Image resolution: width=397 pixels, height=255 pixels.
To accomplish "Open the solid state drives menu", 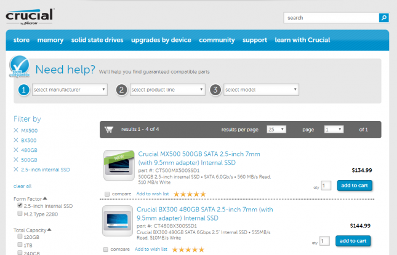I will 97,40.
